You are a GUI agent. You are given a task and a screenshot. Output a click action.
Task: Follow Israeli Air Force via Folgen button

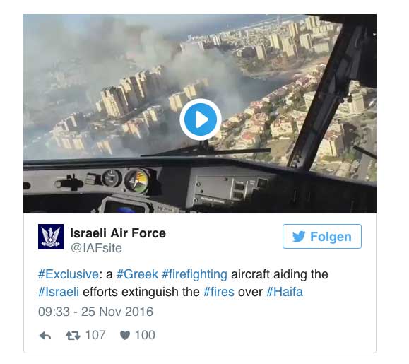(322, 236)
